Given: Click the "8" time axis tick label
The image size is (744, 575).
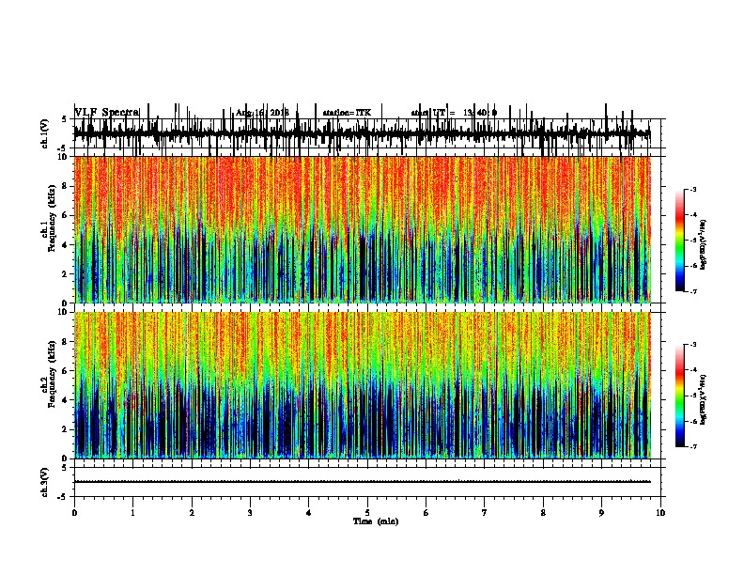Looking at the screenshot, I should tap(543, 512).
